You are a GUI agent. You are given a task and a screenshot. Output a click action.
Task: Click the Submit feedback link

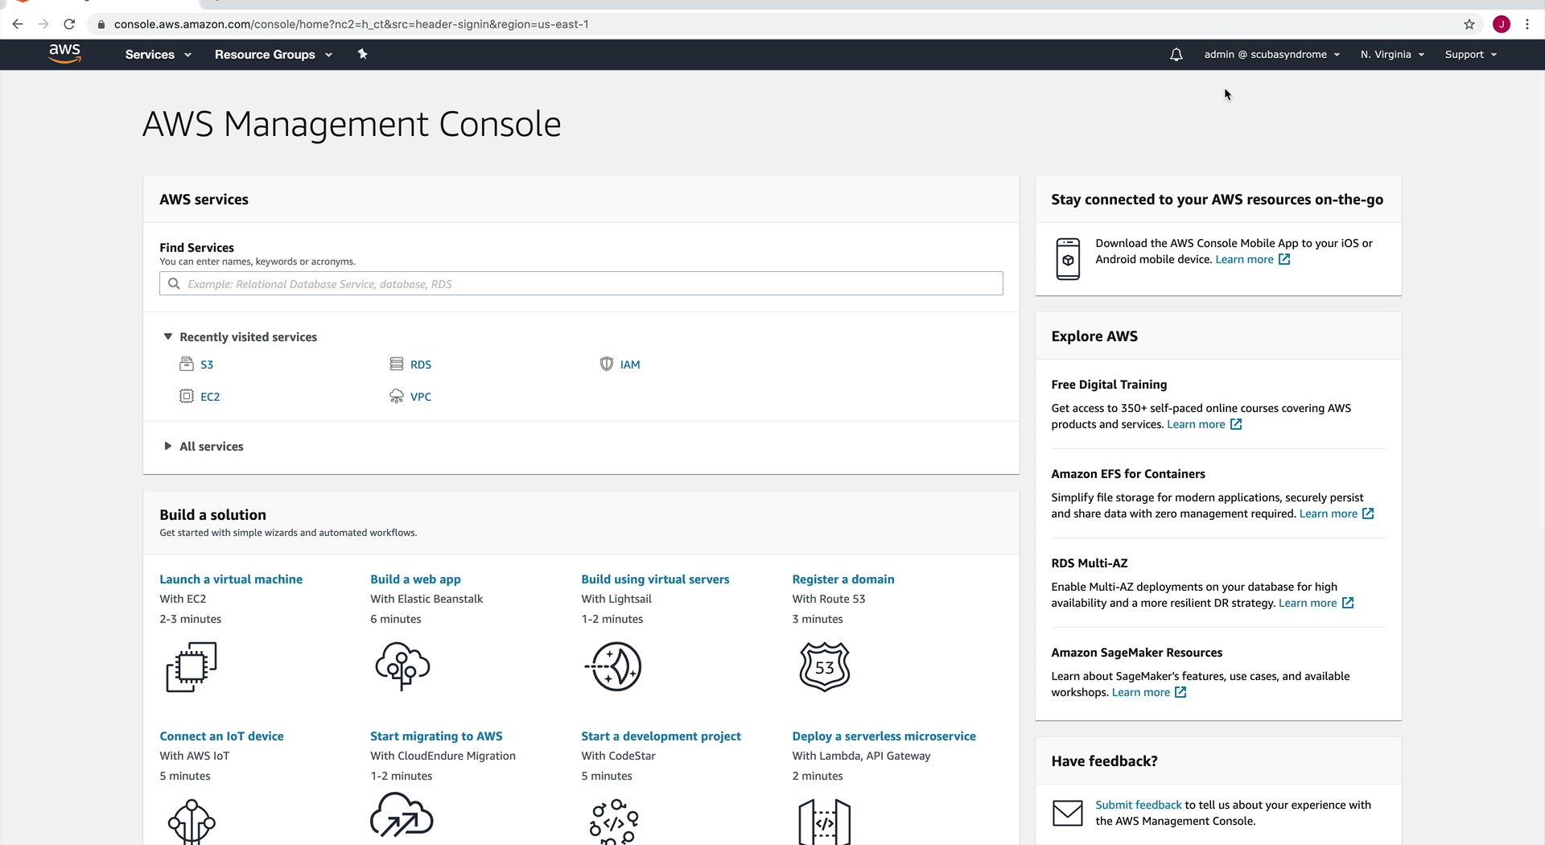[1139, 805]
